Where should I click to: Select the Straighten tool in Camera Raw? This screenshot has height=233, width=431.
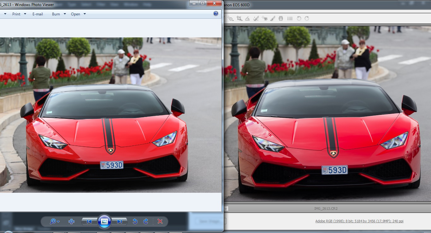(x=248, y=19)
